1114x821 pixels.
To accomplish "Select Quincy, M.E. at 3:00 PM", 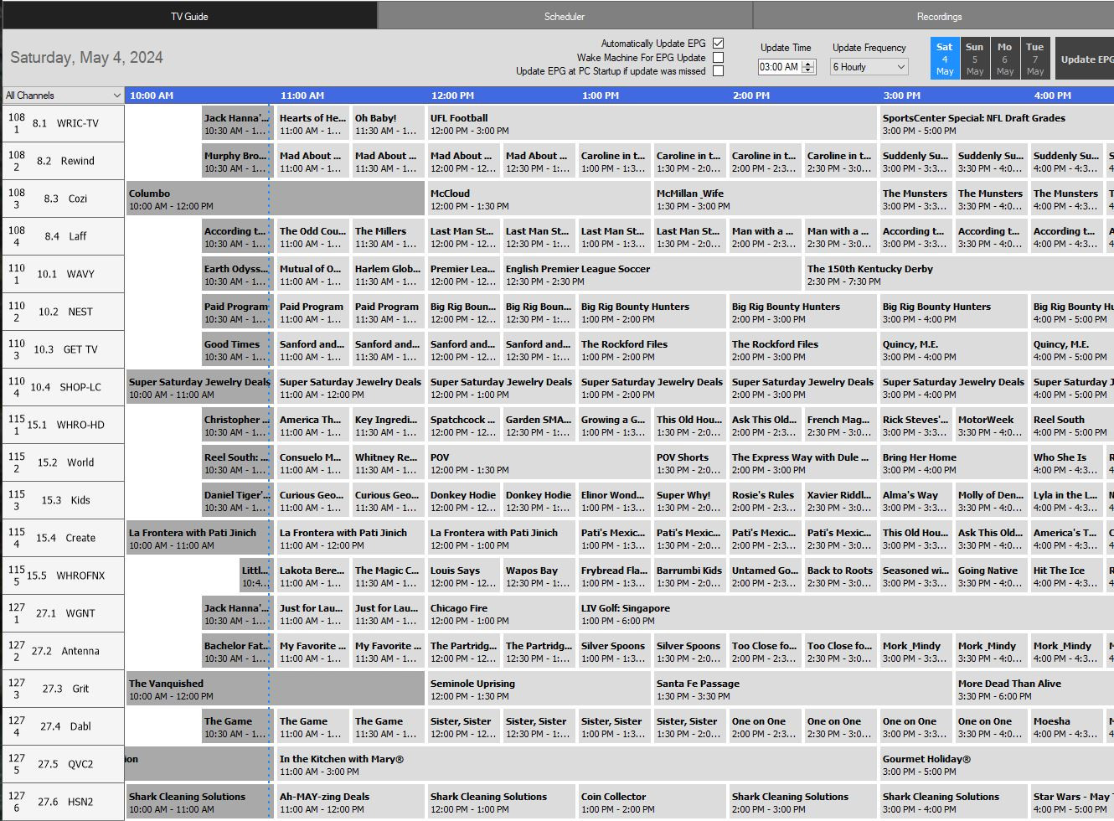I will tap(953, 350).
